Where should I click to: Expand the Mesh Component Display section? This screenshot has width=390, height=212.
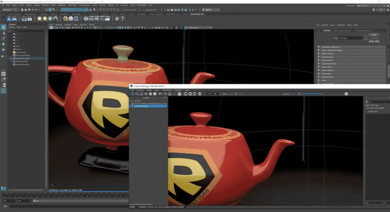tap(352, 51)
